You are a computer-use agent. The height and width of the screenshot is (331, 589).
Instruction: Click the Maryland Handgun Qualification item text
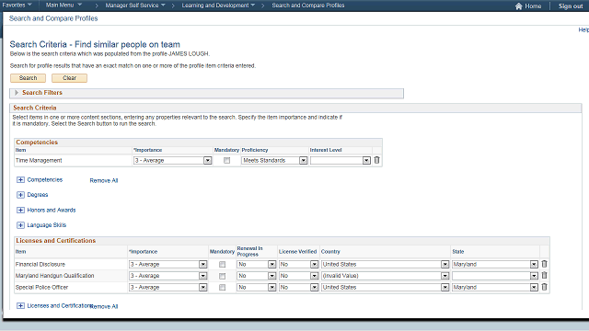(55, 276)
